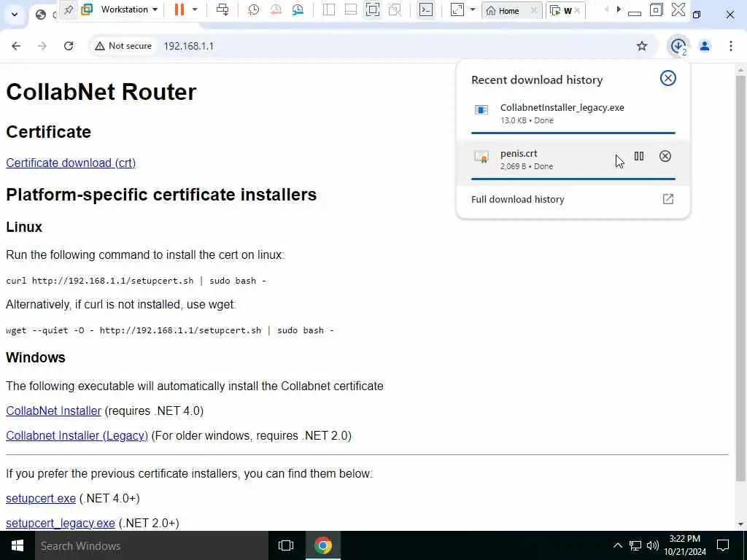This screenshot has height=560, width=747.
Task: Expand the stretch display options arrow
Action: (473, 9)
